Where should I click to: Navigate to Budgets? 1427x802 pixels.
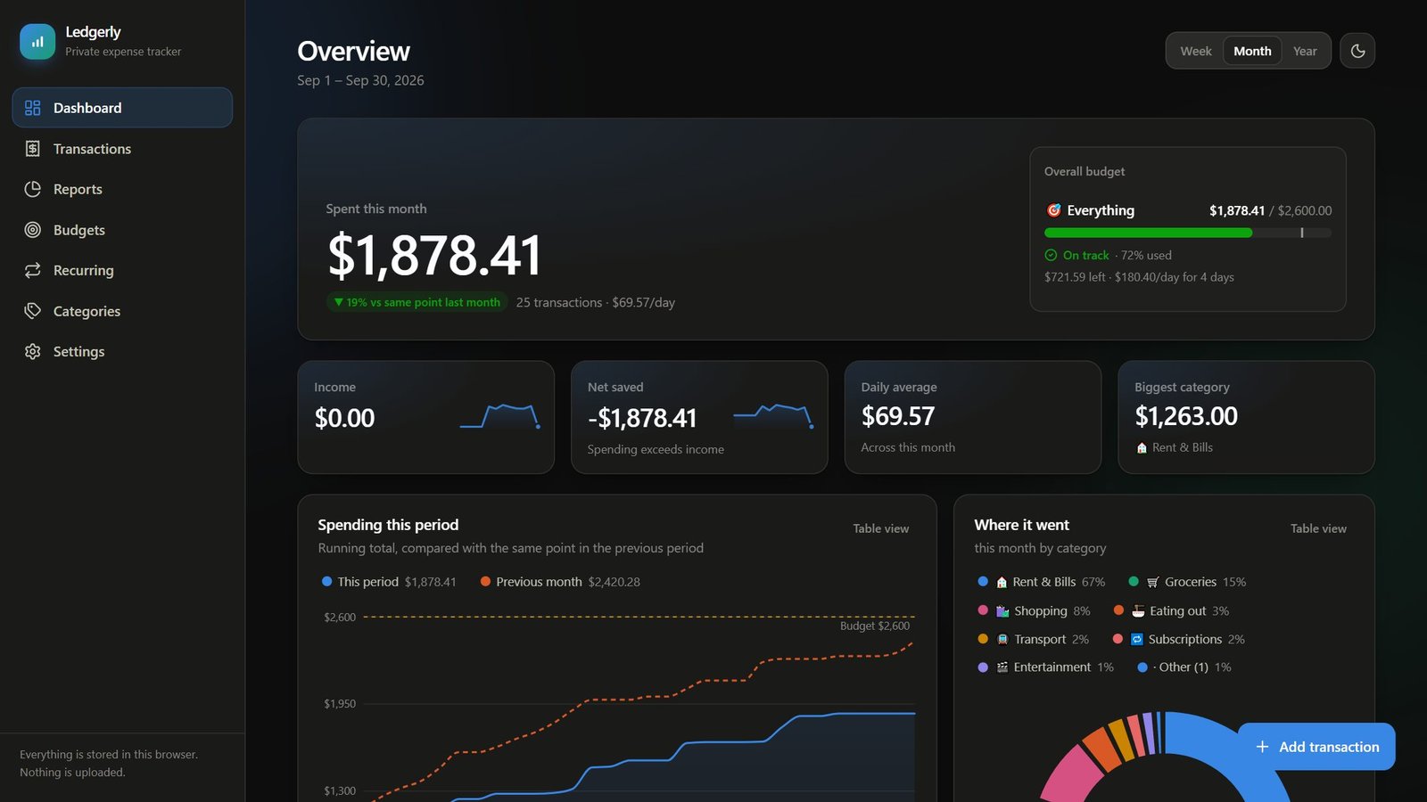[122, 230]
